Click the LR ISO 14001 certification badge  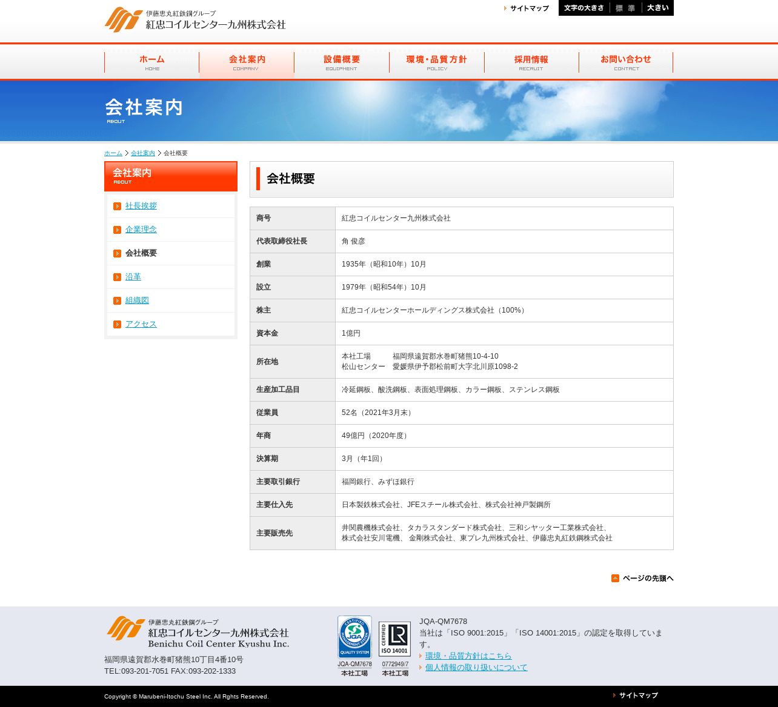394,639
